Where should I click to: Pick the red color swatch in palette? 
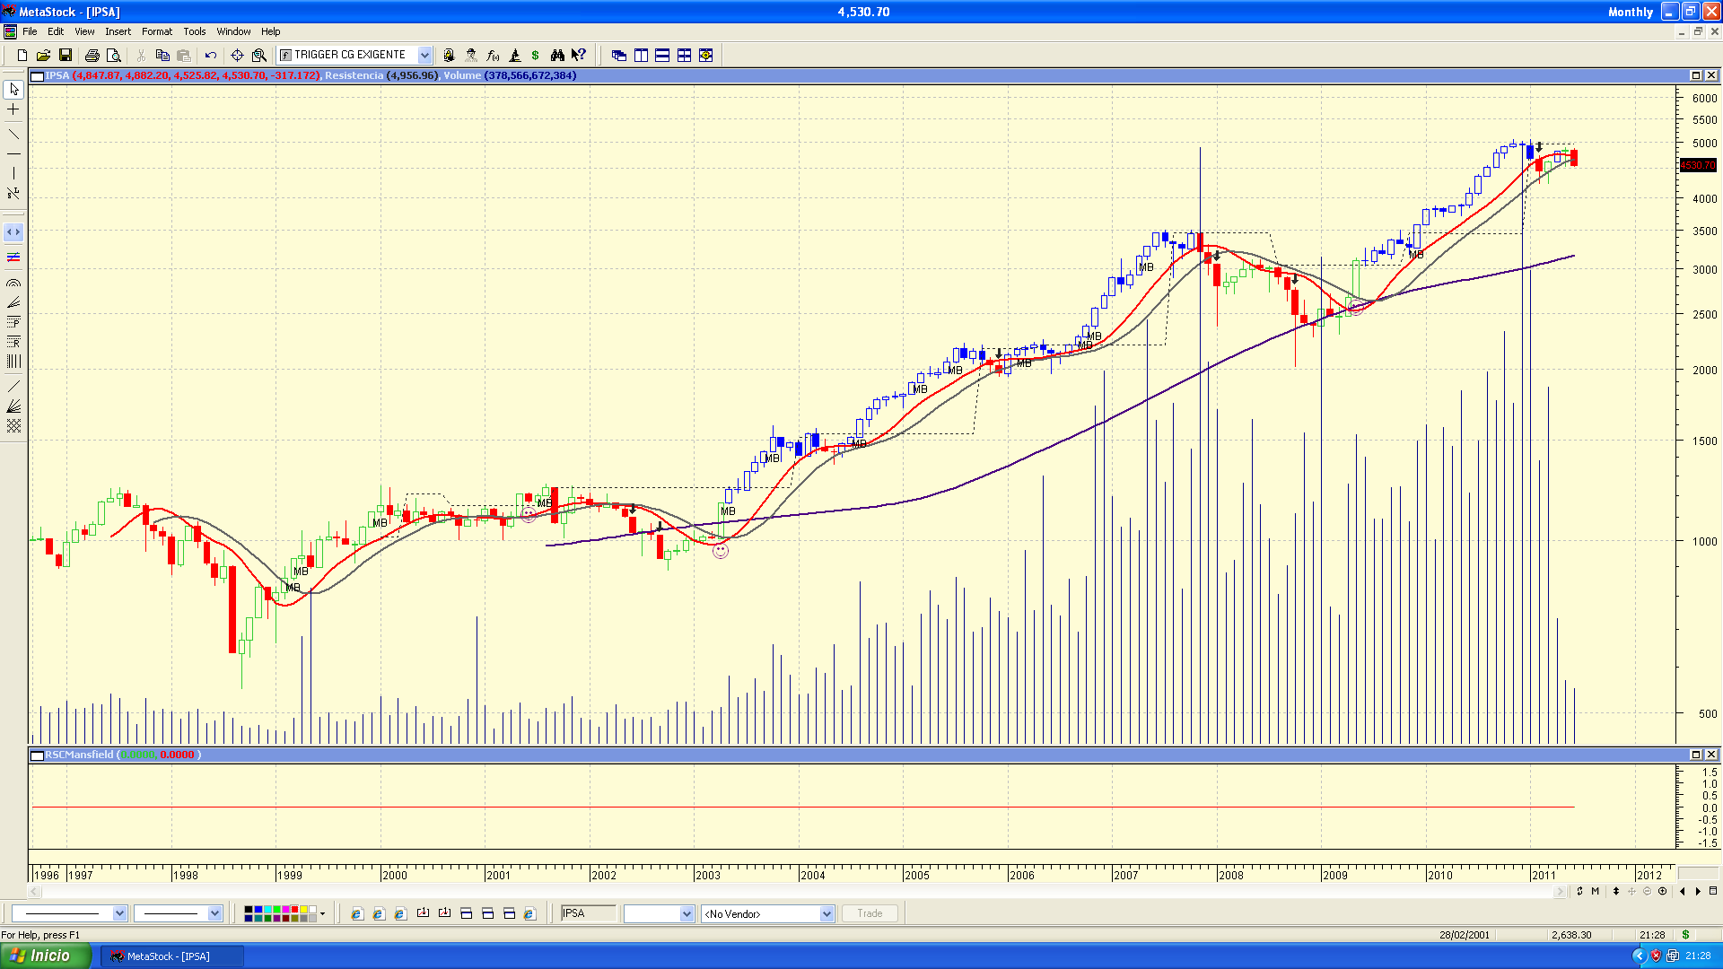pyautogui.click(x=295, y=910)
